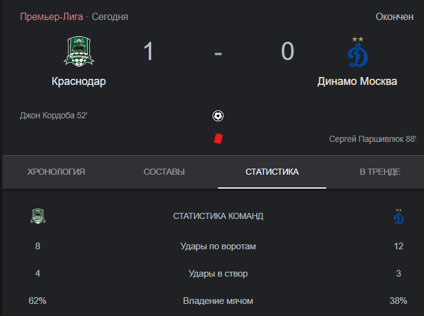Click the Краснодар team name

(x=79, y=81)
